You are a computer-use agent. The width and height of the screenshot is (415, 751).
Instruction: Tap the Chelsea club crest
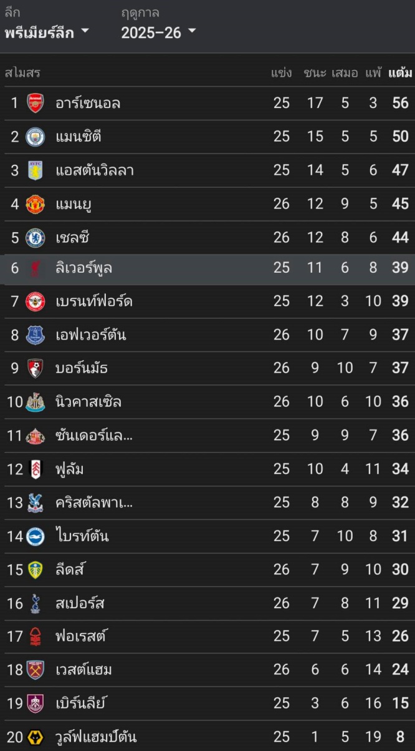pyautogui.click(x=36, y=238)
